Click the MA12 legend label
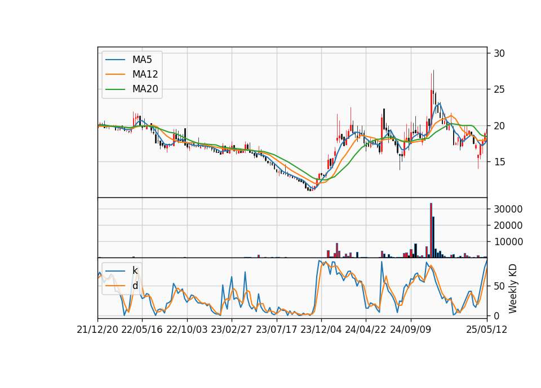The image size is (541, 388). click(x=145, y=74)
